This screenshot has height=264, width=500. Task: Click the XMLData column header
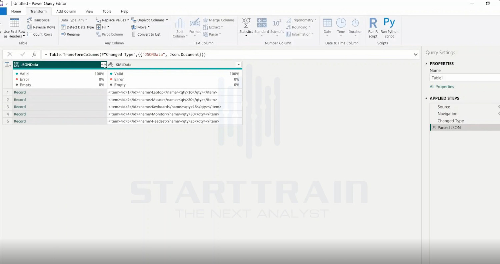pos(174,65)
